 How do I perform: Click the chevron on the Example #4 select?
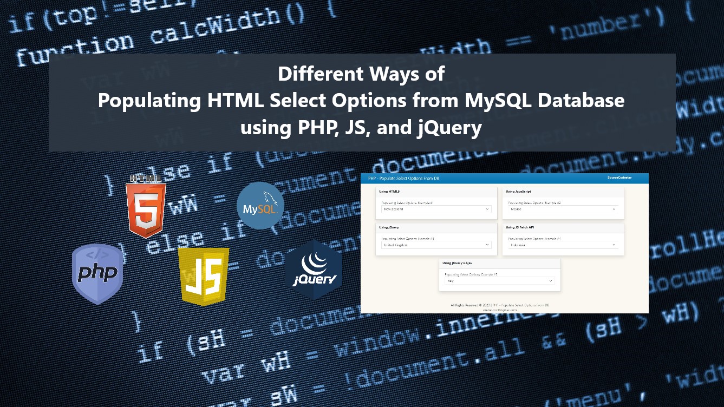614,245
